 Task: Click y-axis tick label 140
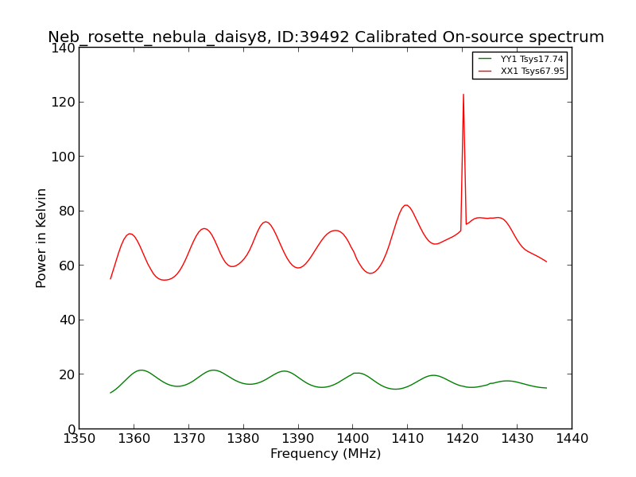(64, 48)
